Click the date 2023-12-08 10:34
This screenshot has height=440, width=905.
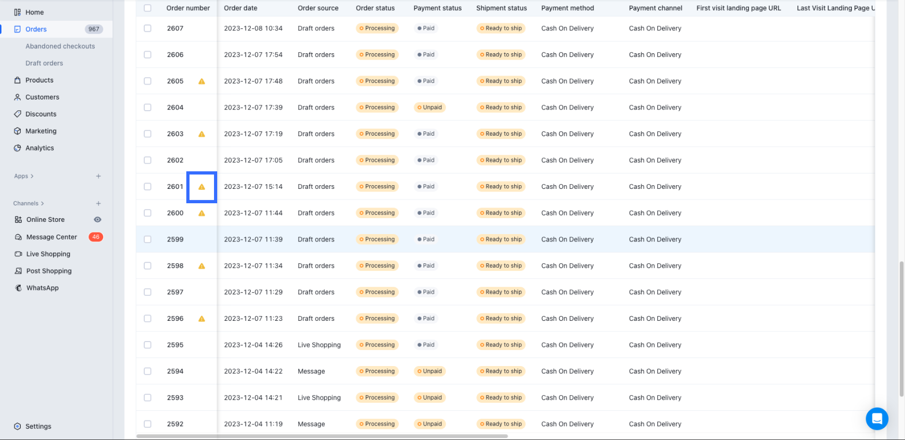click(x=253, y=28)
